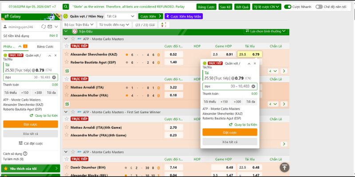This screenshot has width=355, height=177.
Task: Close the popup bet slip with X
Action: tap(255, 63)
